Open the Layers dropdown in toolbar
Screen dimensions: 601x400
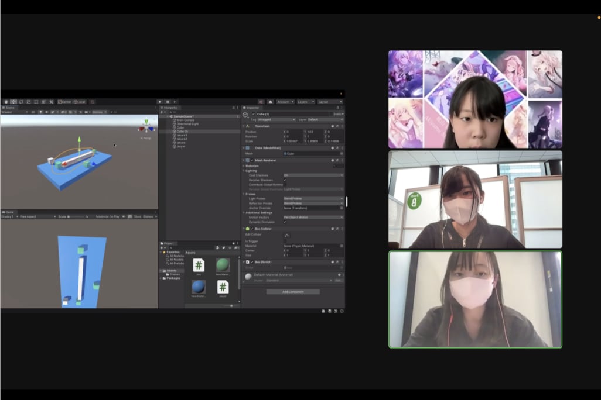tap(305, 102)
